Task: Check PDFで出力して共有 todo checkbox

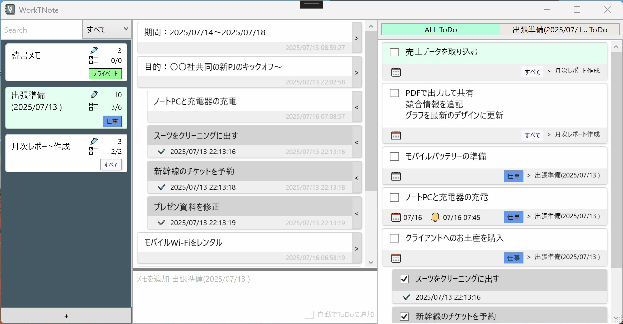Action: (x=394, y=93)
